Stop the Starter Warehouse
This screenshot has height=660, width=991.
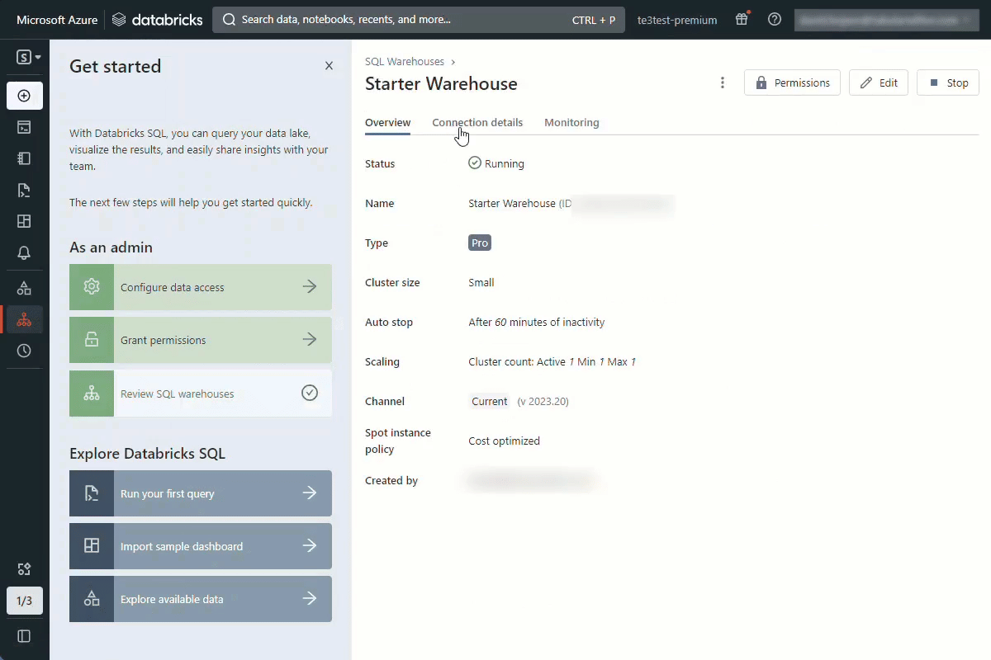[948, 82]
